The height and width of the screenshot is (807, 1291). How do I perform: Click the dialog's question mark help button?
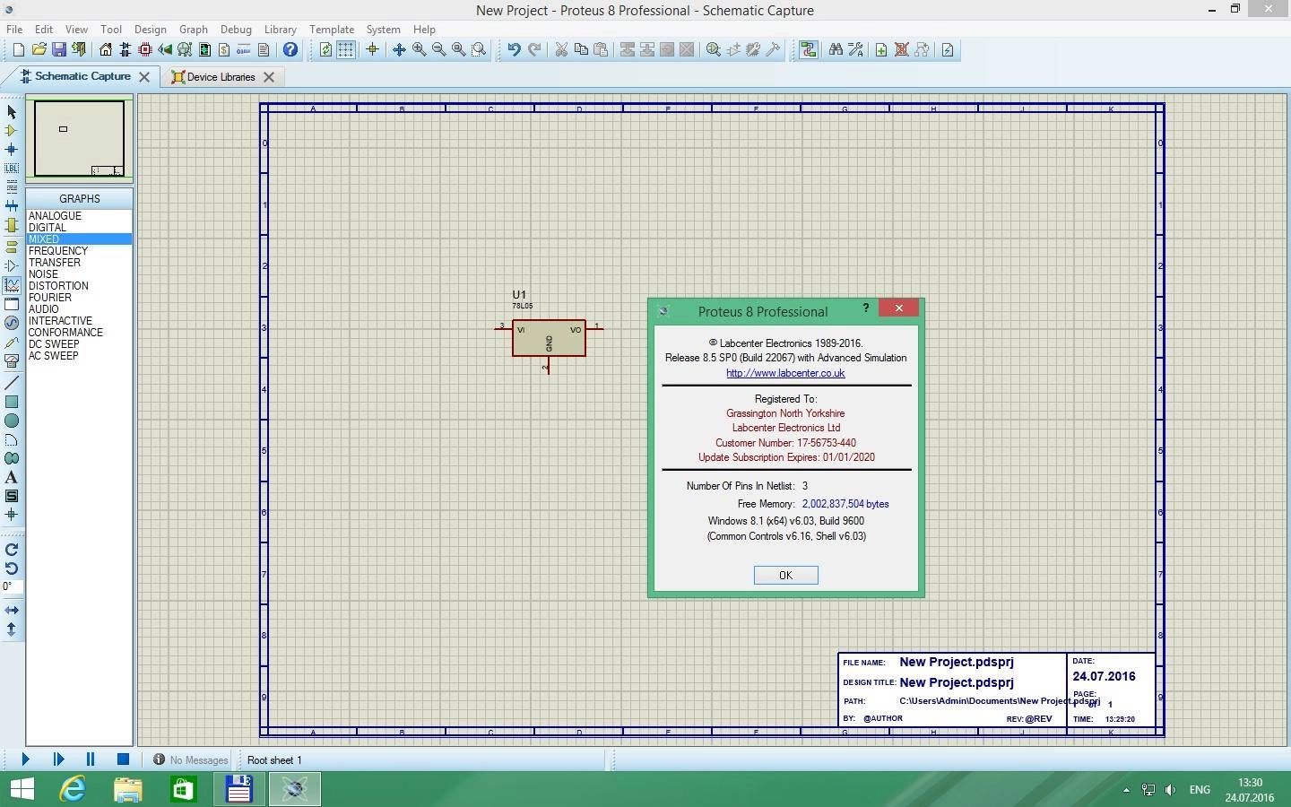(865, 308)
